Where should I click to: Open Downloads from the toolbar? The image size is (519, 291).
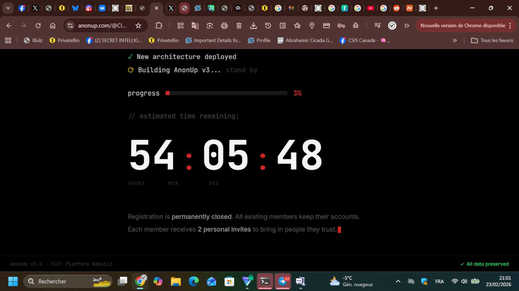(253, 26)
